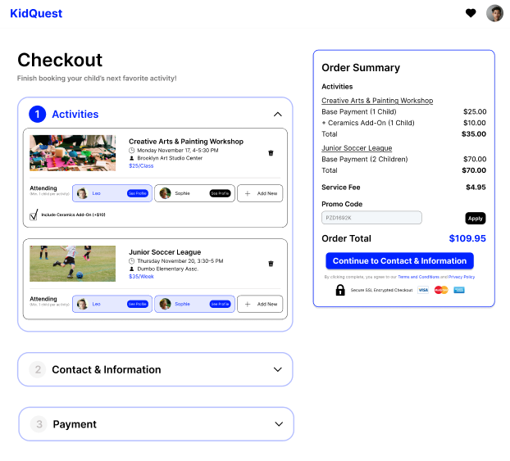The image size is (510, 461).
Task: Click Leo's avatar in Creative Arts workshop
Action: coord(82,193)
